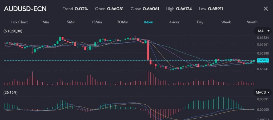Expand the MACD indicator dropdown
Screen dimensions: 273x120
click(262, 92)
